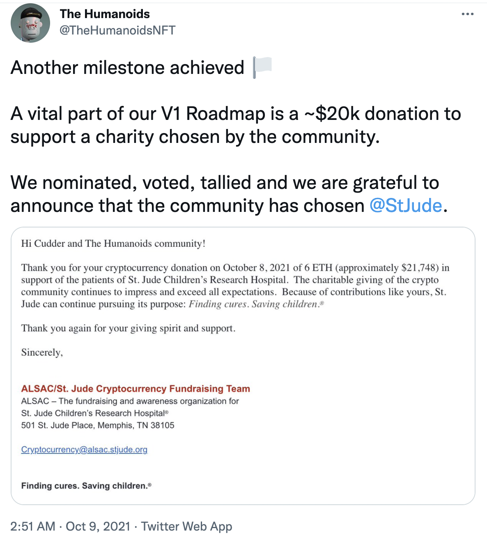Click the 'Sincerely,' line in the letter

[x=42, y=352]
